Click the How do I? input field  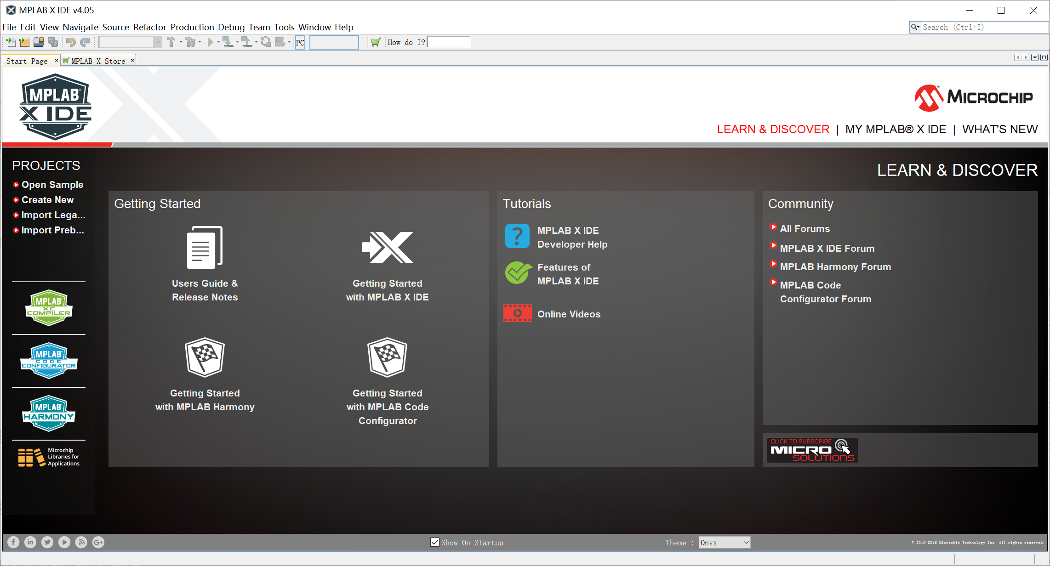449,43
